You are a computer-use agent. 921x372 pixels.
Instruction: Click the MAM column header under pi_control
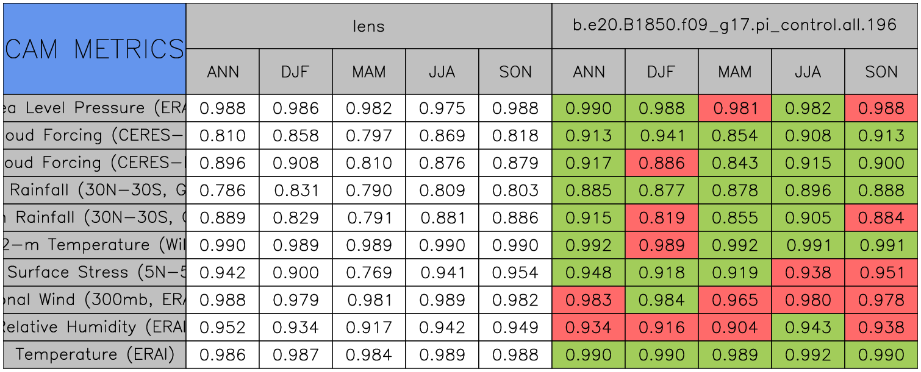point(734,72)
